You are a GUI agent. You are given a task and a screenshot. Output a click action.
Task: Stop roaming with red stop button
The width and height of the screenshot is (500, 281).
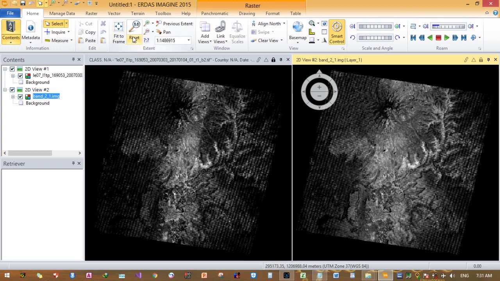438,38
